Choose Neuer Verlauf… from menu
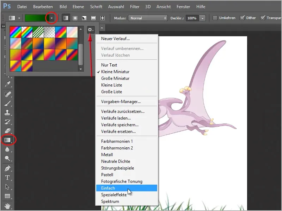 [127, 39]
